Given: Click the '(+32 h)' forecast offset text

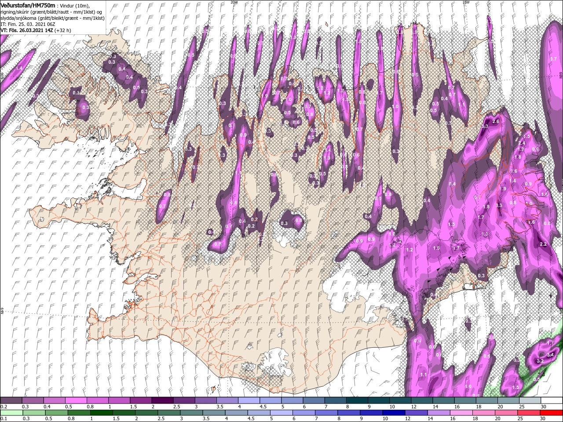Looking at the screenshot, I should [63, 30].
